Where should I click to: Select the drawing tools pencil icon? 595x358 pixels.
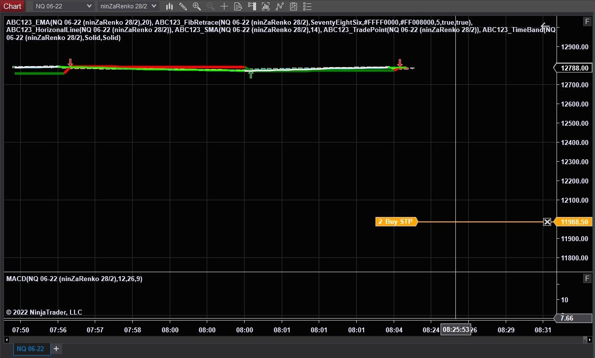[183, 6]
